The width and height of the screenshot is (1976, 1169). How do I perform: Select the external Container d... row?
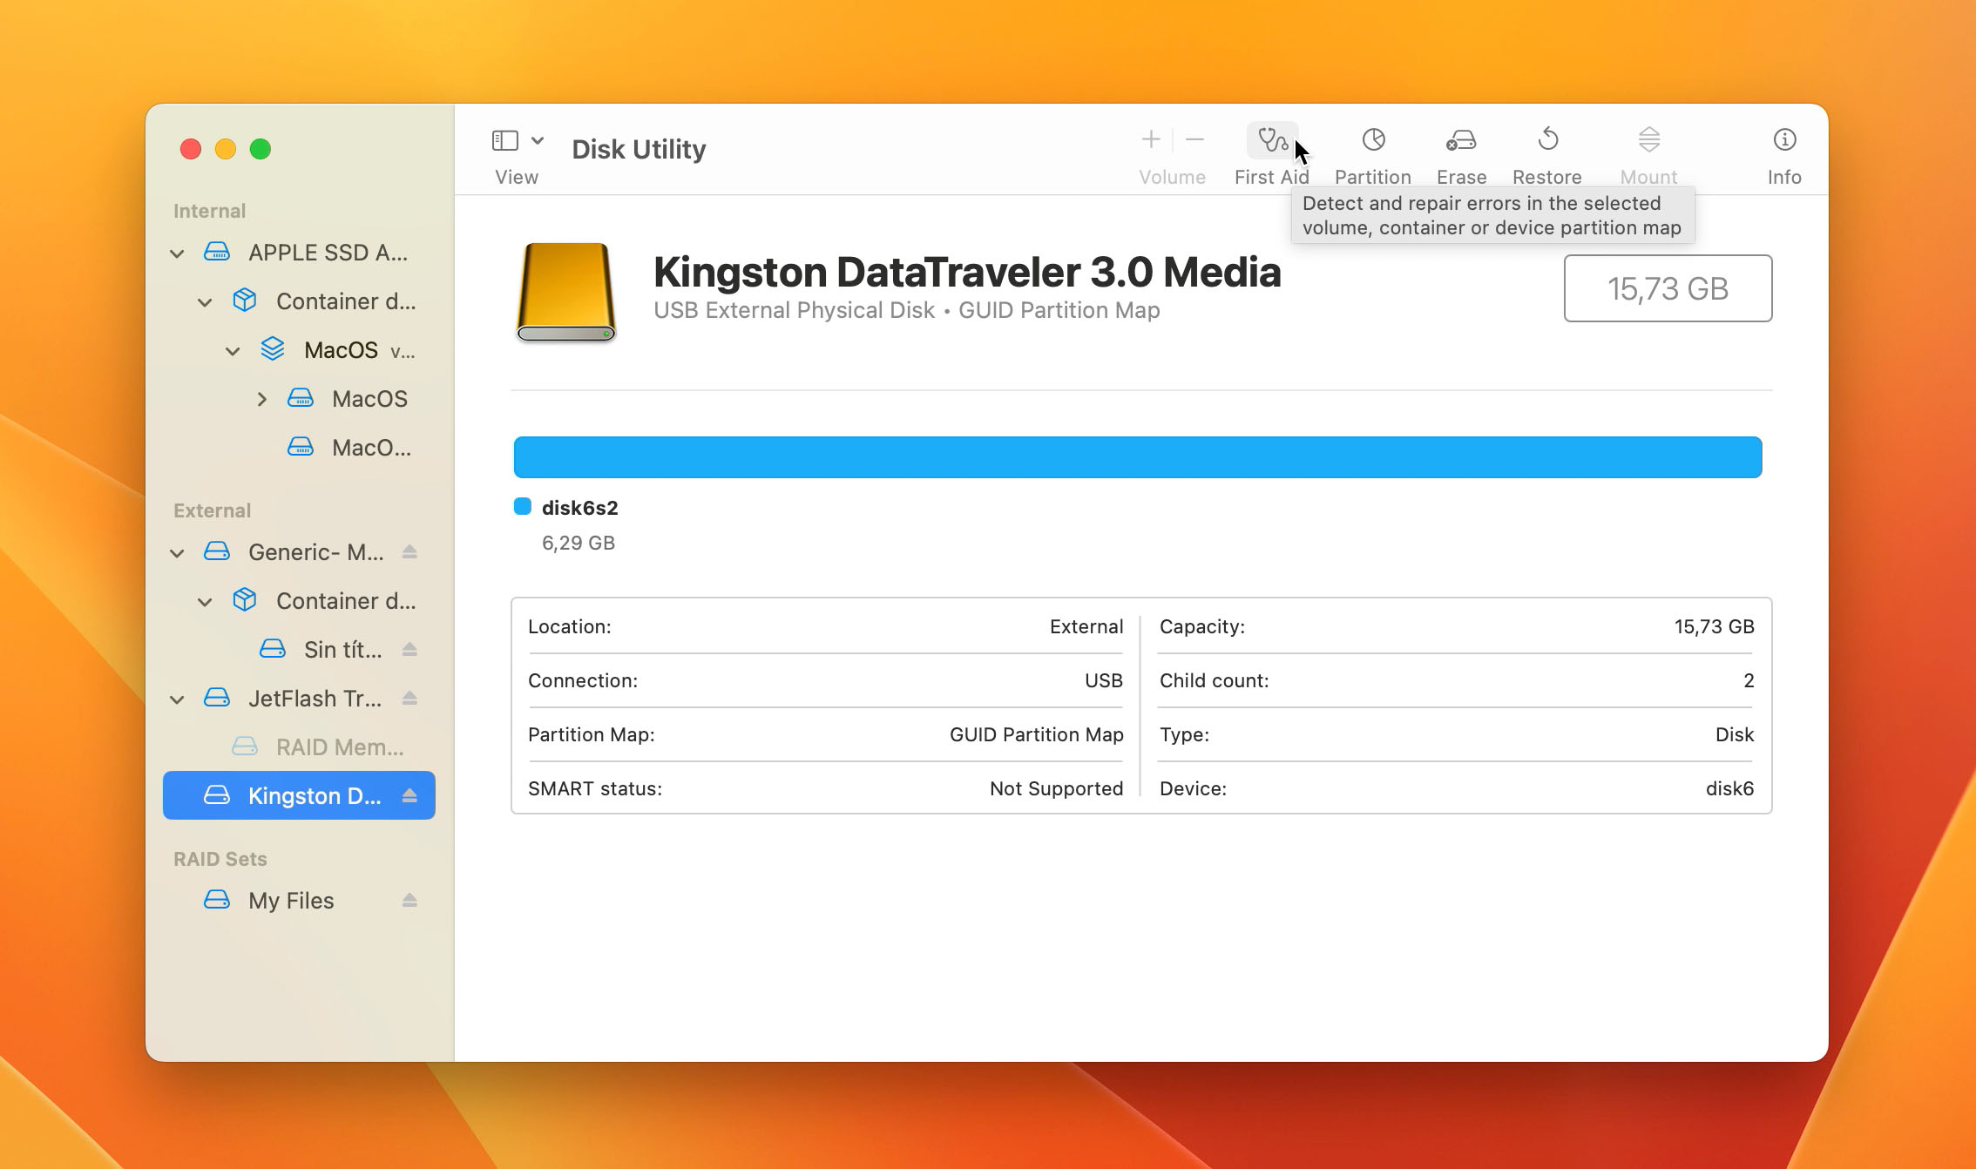pos(299,601)
